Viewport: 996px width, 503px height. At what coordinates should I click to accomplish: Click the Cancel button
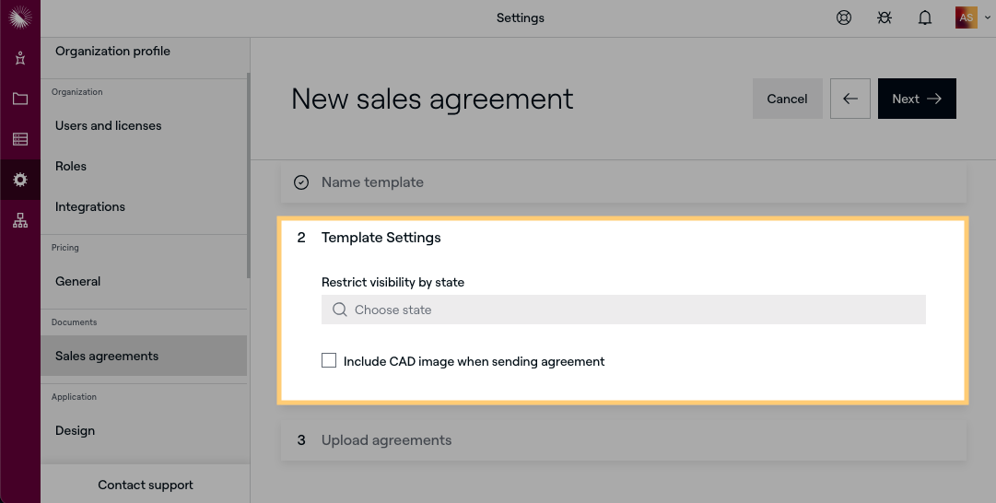787,99
